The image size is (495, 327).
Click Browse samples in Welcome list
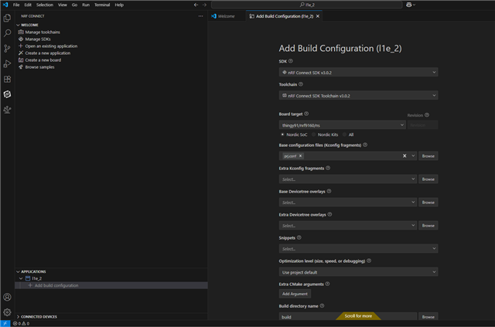(x=39, y=67)
